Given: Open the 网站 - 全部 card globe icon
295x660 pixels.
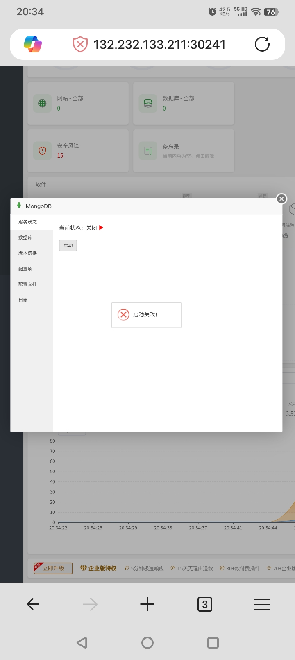Looking at the screenshot, I should (x=42, y=104).
